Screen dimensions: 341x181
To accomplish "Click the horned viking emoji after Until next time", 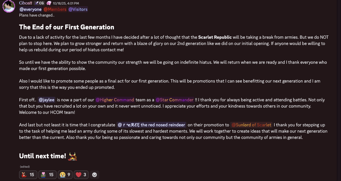I will pyautogui.click(x=73, y=156).
